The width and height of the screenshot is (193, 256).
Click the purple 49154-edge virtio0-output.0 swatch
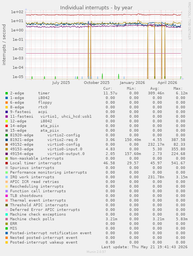(x=7, y=154)
